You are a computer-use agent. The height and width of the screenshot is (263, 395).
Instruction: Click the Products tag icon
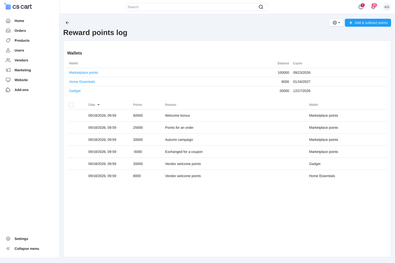[8, 40]
